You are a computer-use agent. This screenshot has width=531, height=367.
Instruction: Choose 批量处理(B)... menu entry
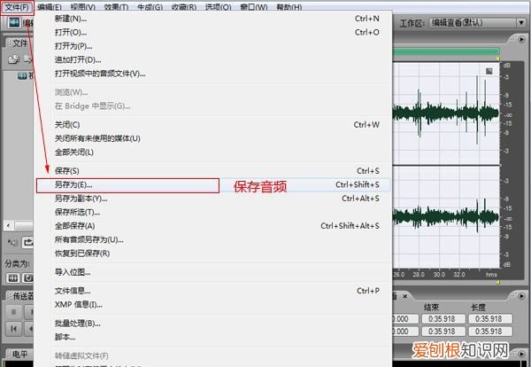pos(213,324)
